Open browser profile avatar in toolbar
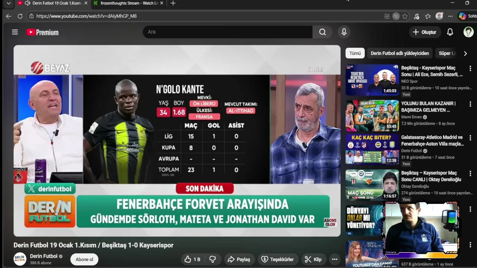Image resolution: width=477 pixels, height=268 pixels. (x=439, y=16)
